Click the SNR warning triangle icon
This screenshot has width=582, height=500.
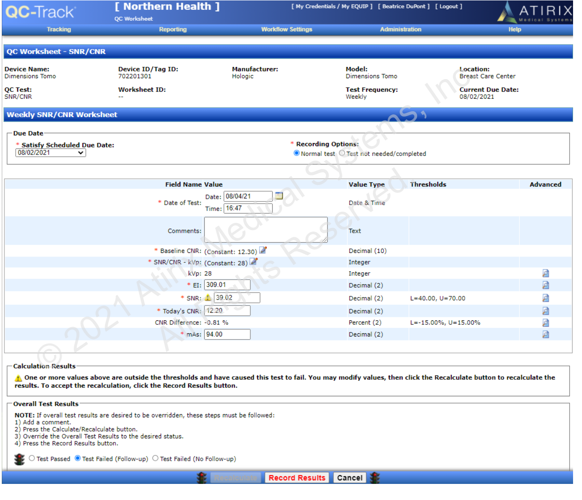208,298
